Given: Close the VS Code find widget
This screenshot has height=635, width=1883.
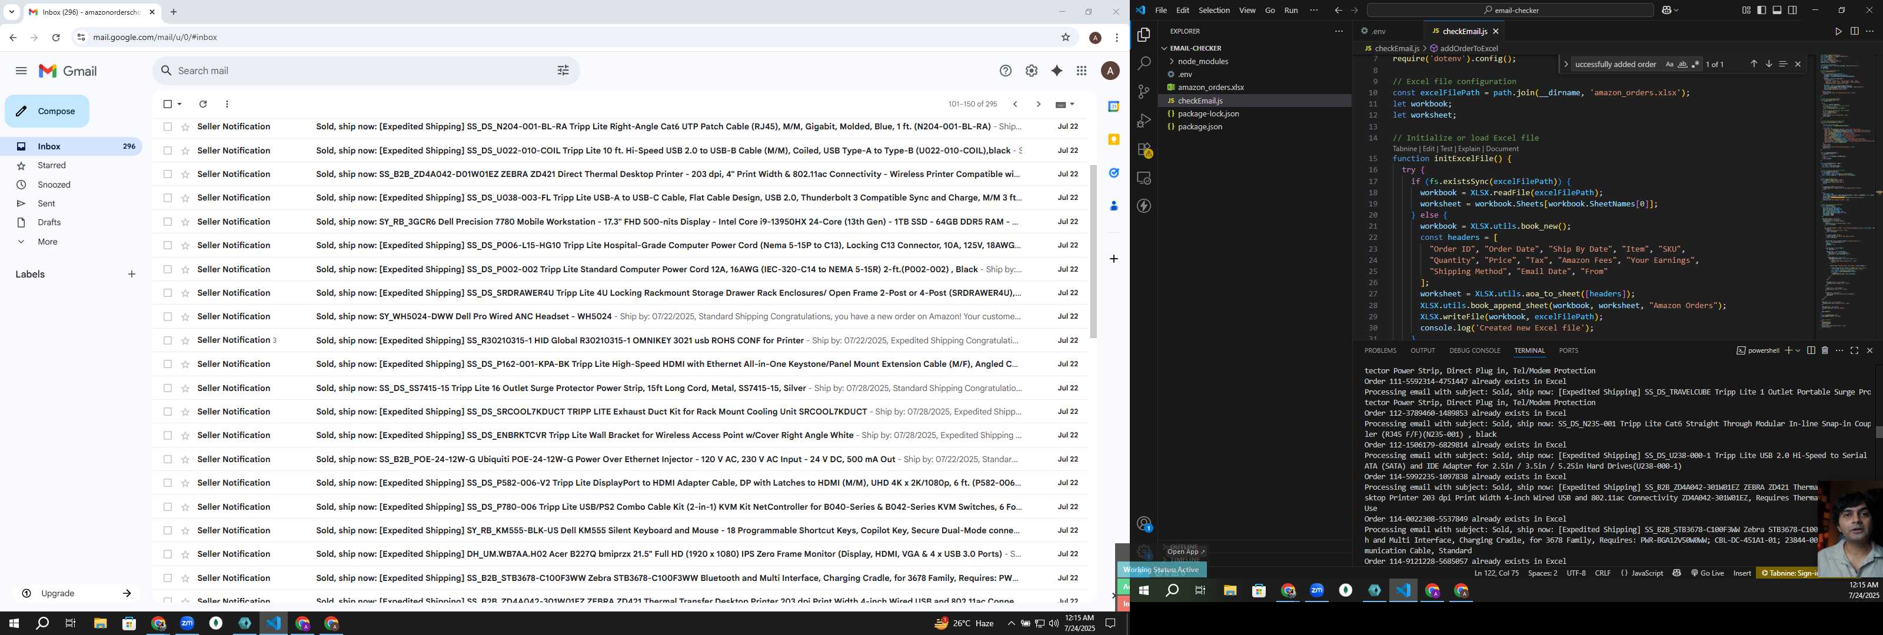Looking at the screenshot, I should [1798, 64].
